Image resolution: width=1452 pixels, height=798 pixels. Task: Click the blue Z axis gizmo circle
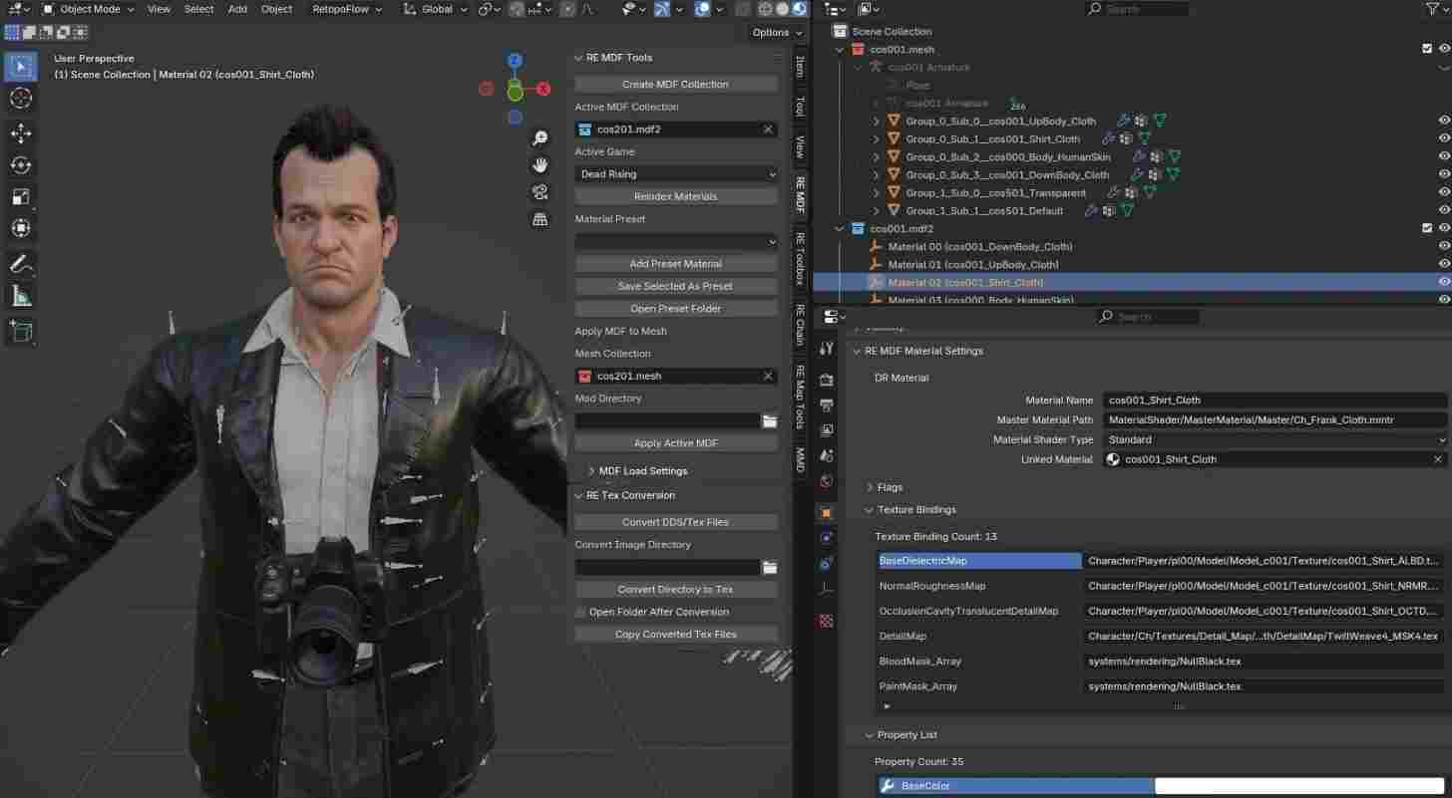coord(515,61)
